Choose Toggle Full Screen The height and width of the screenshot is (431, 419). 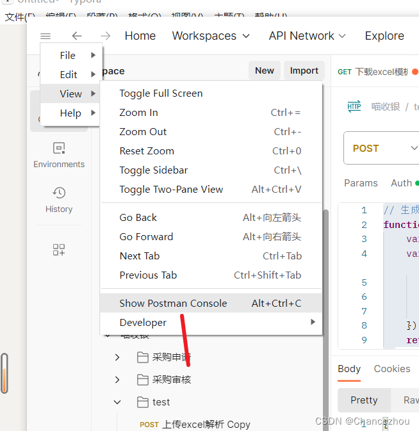(211, 94)
